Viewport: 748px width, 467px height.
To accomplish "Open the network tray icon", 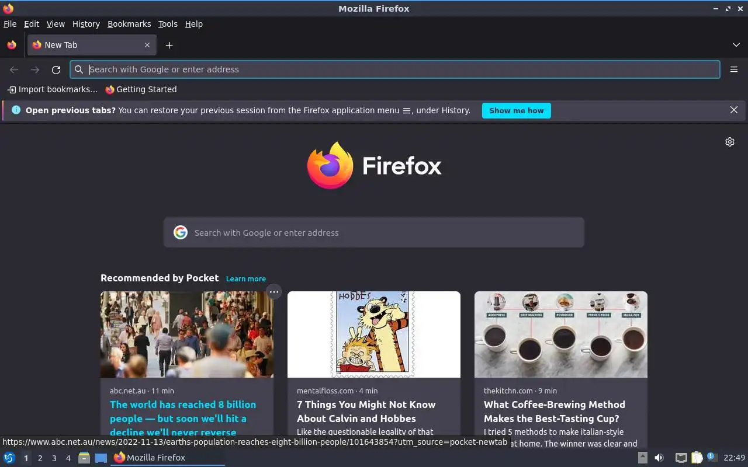I will pyautogui.click(x=681, y=458).
